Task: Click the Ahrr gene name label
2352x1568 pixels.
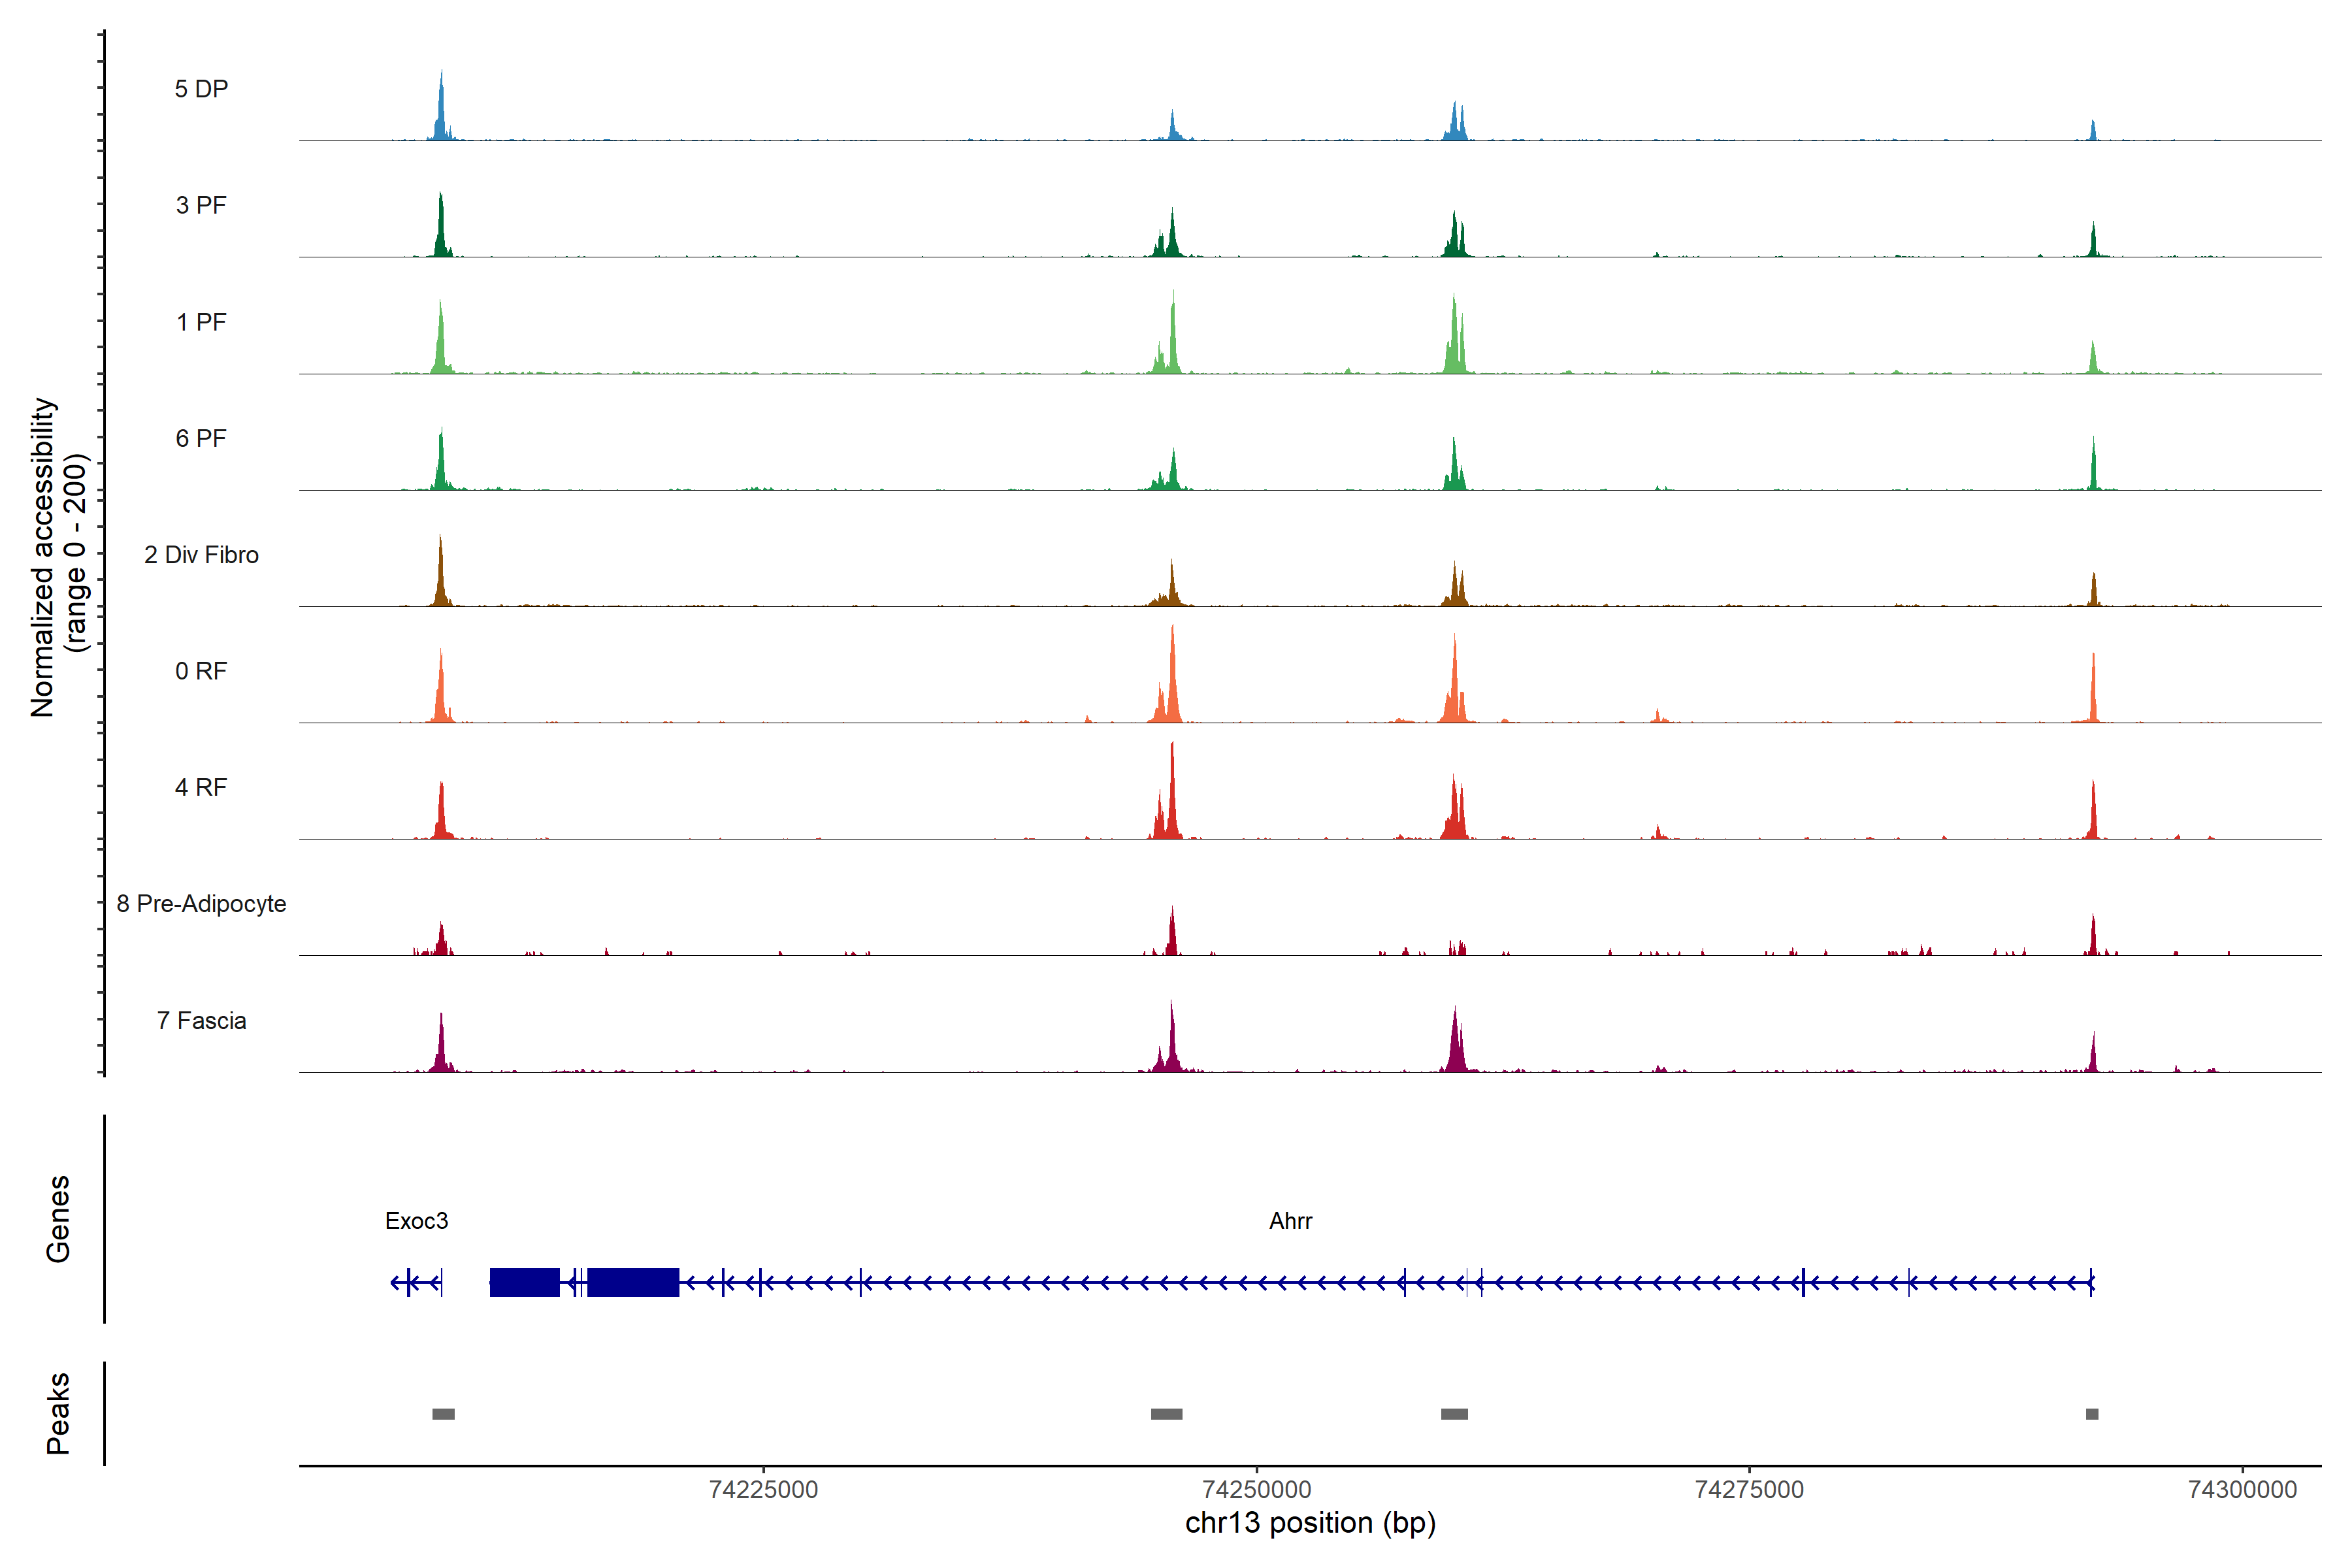Action: point(1290,1221)
